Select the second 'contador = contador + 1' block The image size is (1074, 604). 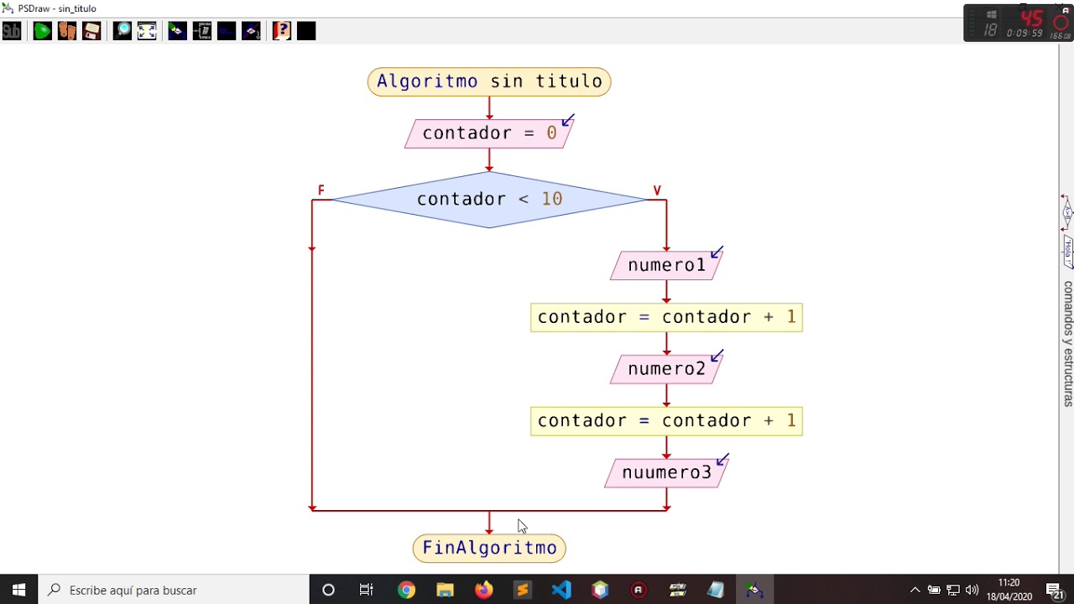coord(666,421)
